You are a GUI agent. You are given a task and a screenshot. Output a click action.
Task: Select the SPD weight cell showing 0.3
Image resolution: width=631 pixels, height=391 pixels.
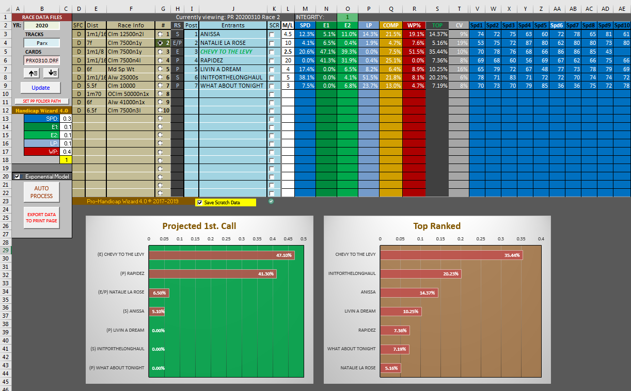pyautogui.click(x=66, y=119)
